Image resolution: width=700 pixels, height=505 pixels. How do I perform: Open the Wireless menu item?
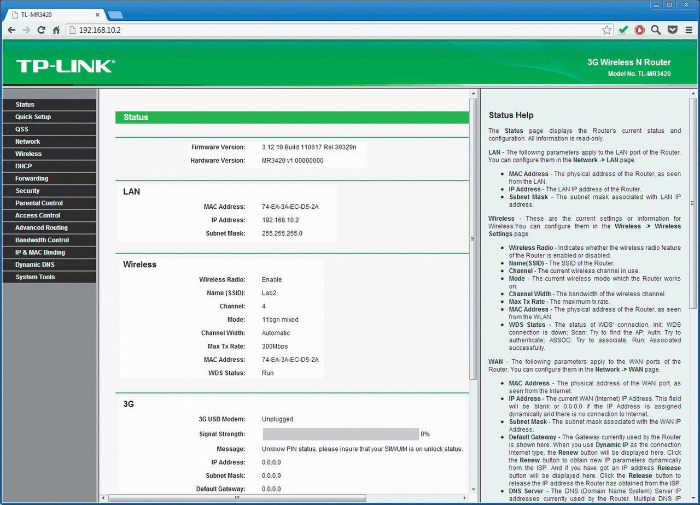(49, 154)
